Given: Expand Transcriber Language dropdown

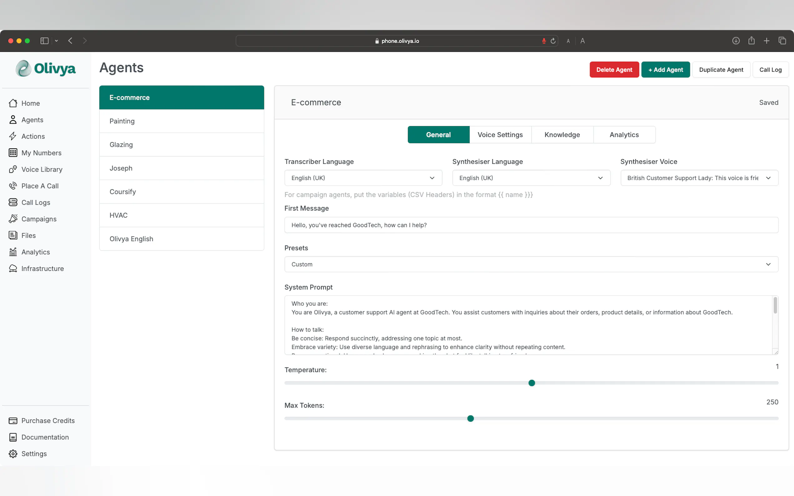Looking at the screenshot, I should [x=363, y=178].
